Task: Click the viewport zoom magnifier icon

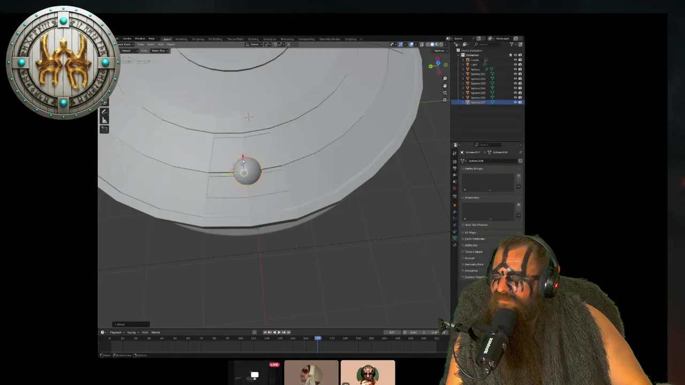Action: 445,79
